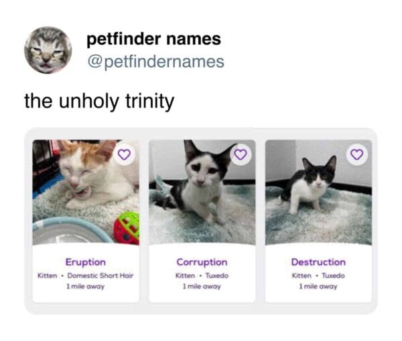Select the Eruption pet name

pyautogui.click(x=85, y=262)
